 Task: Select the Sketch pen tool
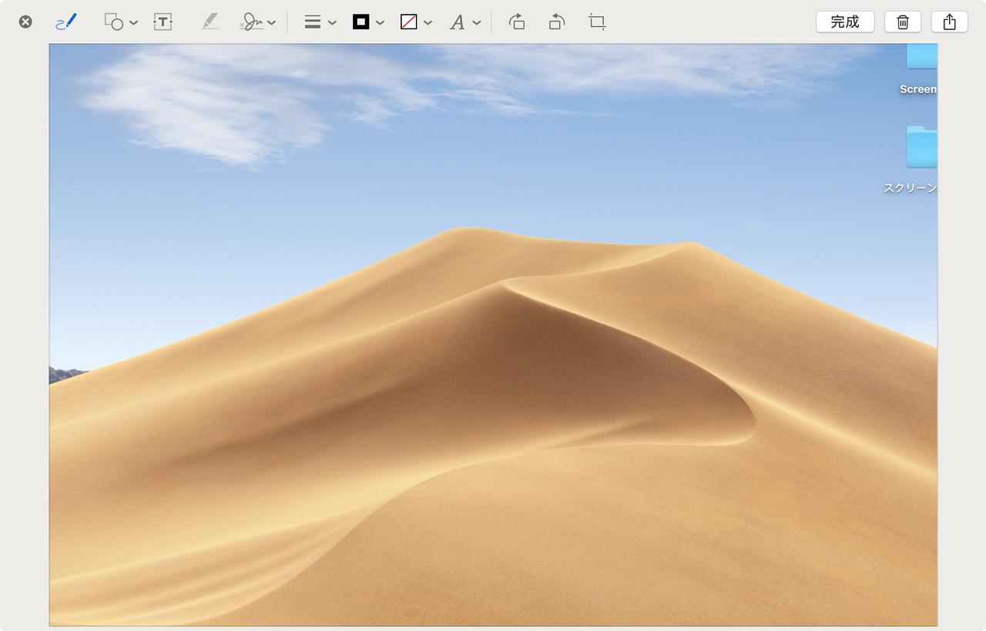click(66, 22)
